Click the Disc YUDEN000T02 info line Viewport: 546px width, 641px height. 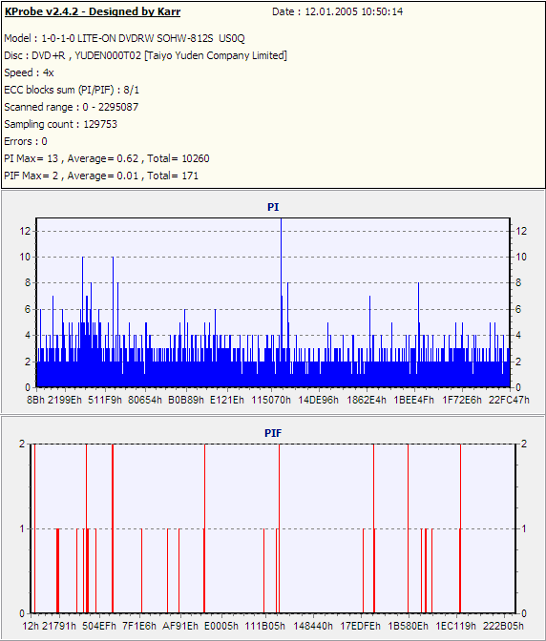146,55
